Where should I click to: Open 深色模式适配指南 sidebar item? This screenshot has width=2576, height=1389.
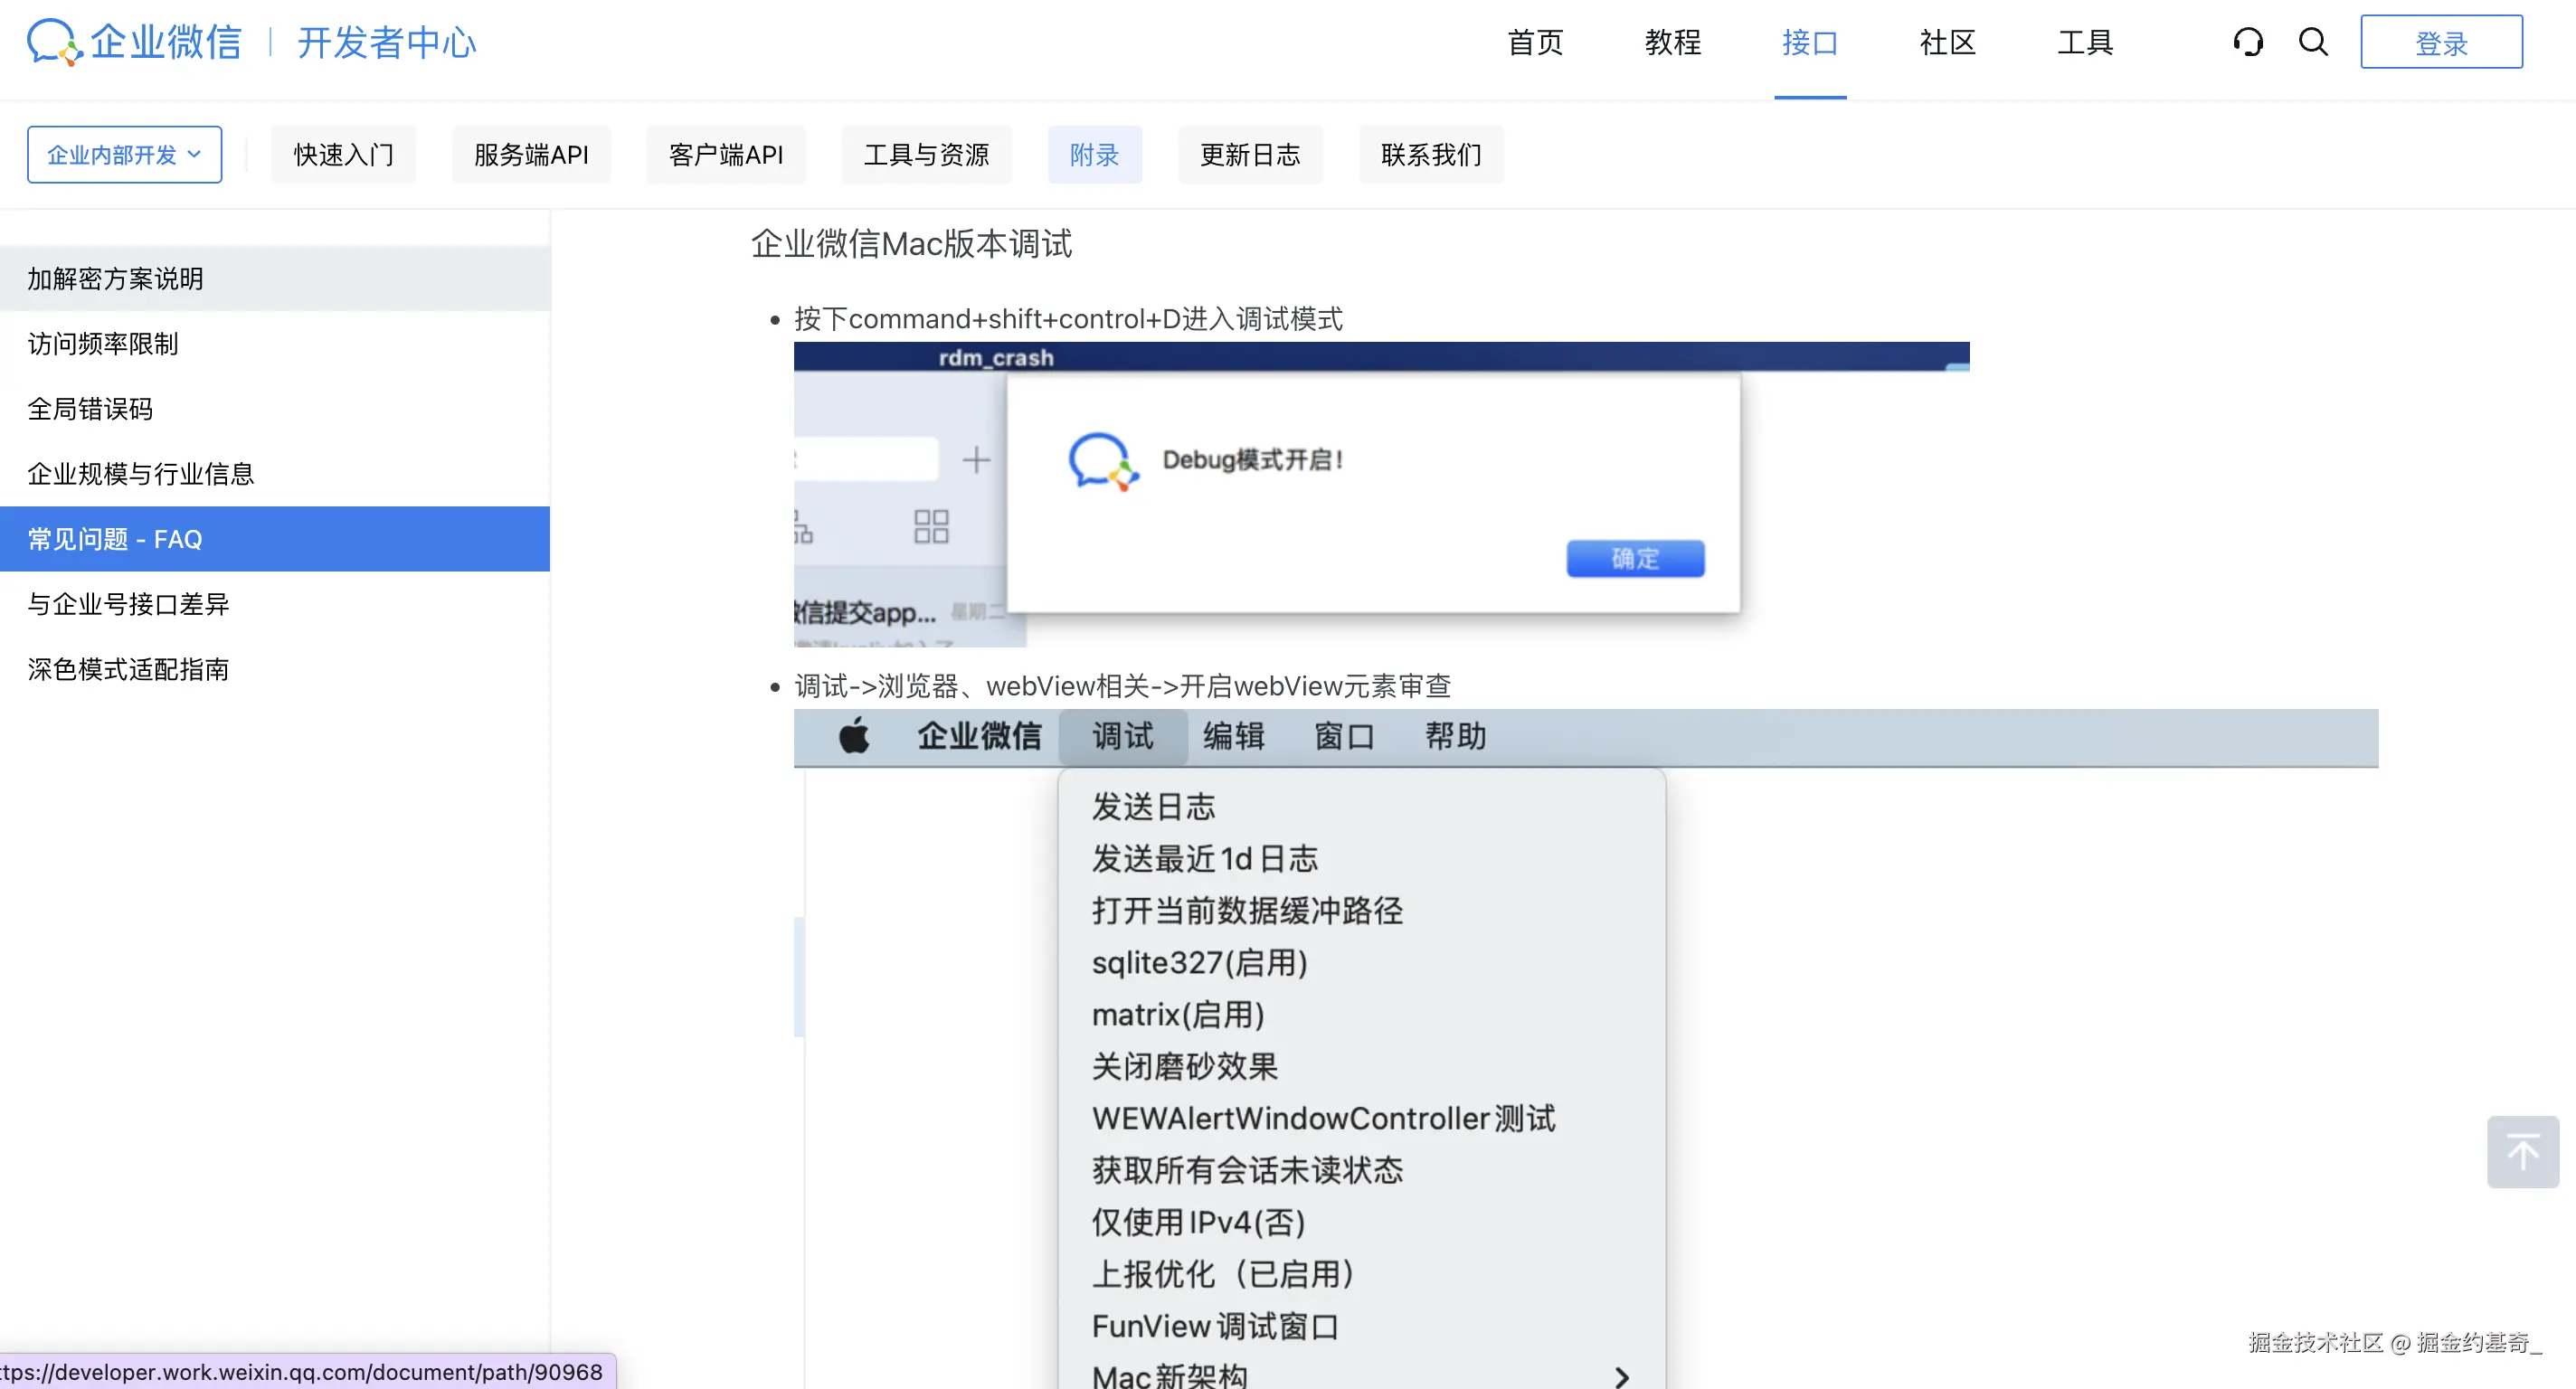coord(128,669)
